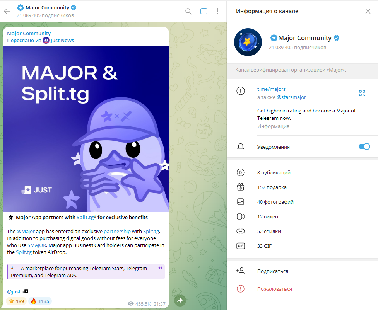This screenshot has height=310, width=378.
Task: Click the quote block about marketplace
Action: (86, 272)
